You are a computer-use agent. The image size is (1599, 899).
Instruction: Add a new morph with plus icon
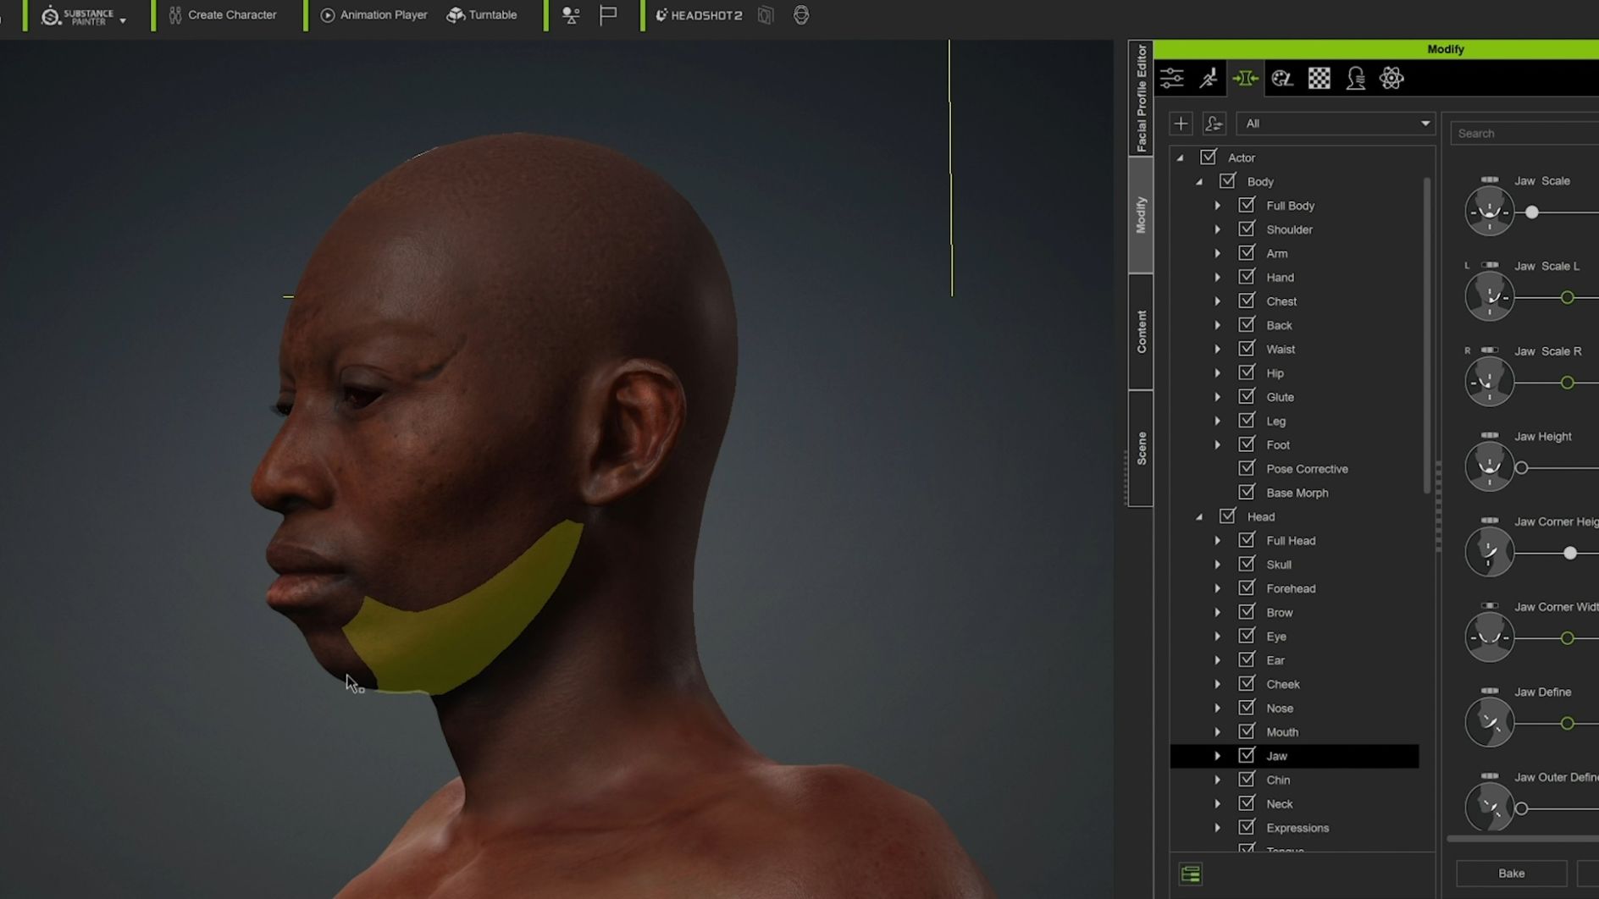(x=1181, y=123)
